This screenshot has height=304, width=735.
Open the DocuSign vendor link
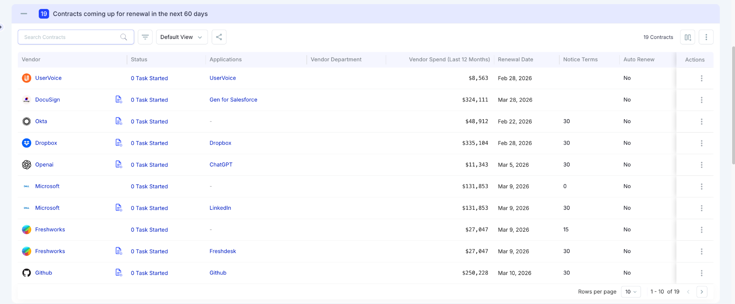[47, 100]
